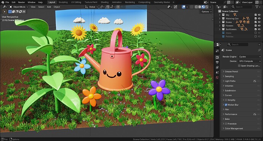Open the Global transform orientation dropdown

91,7
